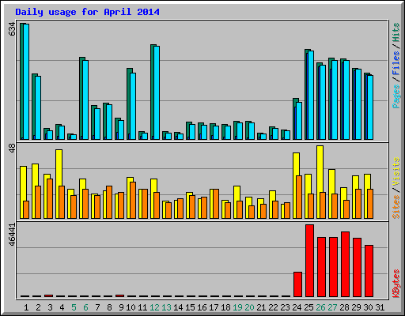Click the tallest cyan bar for day 1

26,81
